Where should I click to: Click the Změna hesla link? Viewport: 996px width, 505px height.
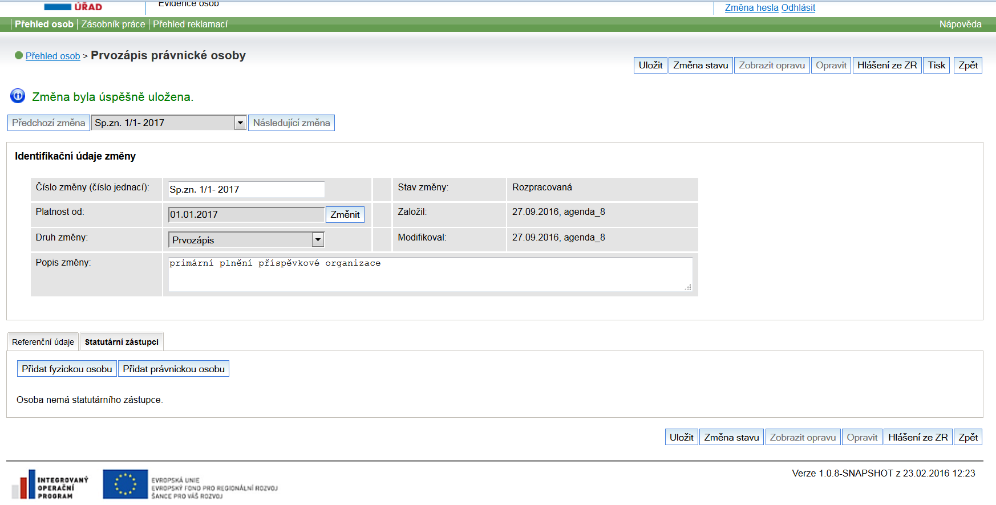(751, 7)
